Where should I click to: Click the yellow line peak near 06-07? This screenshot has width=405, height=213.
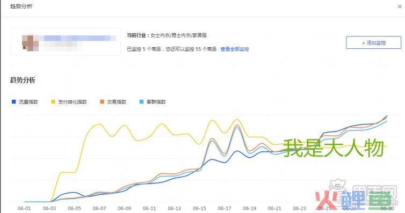[x=99, y=124]
